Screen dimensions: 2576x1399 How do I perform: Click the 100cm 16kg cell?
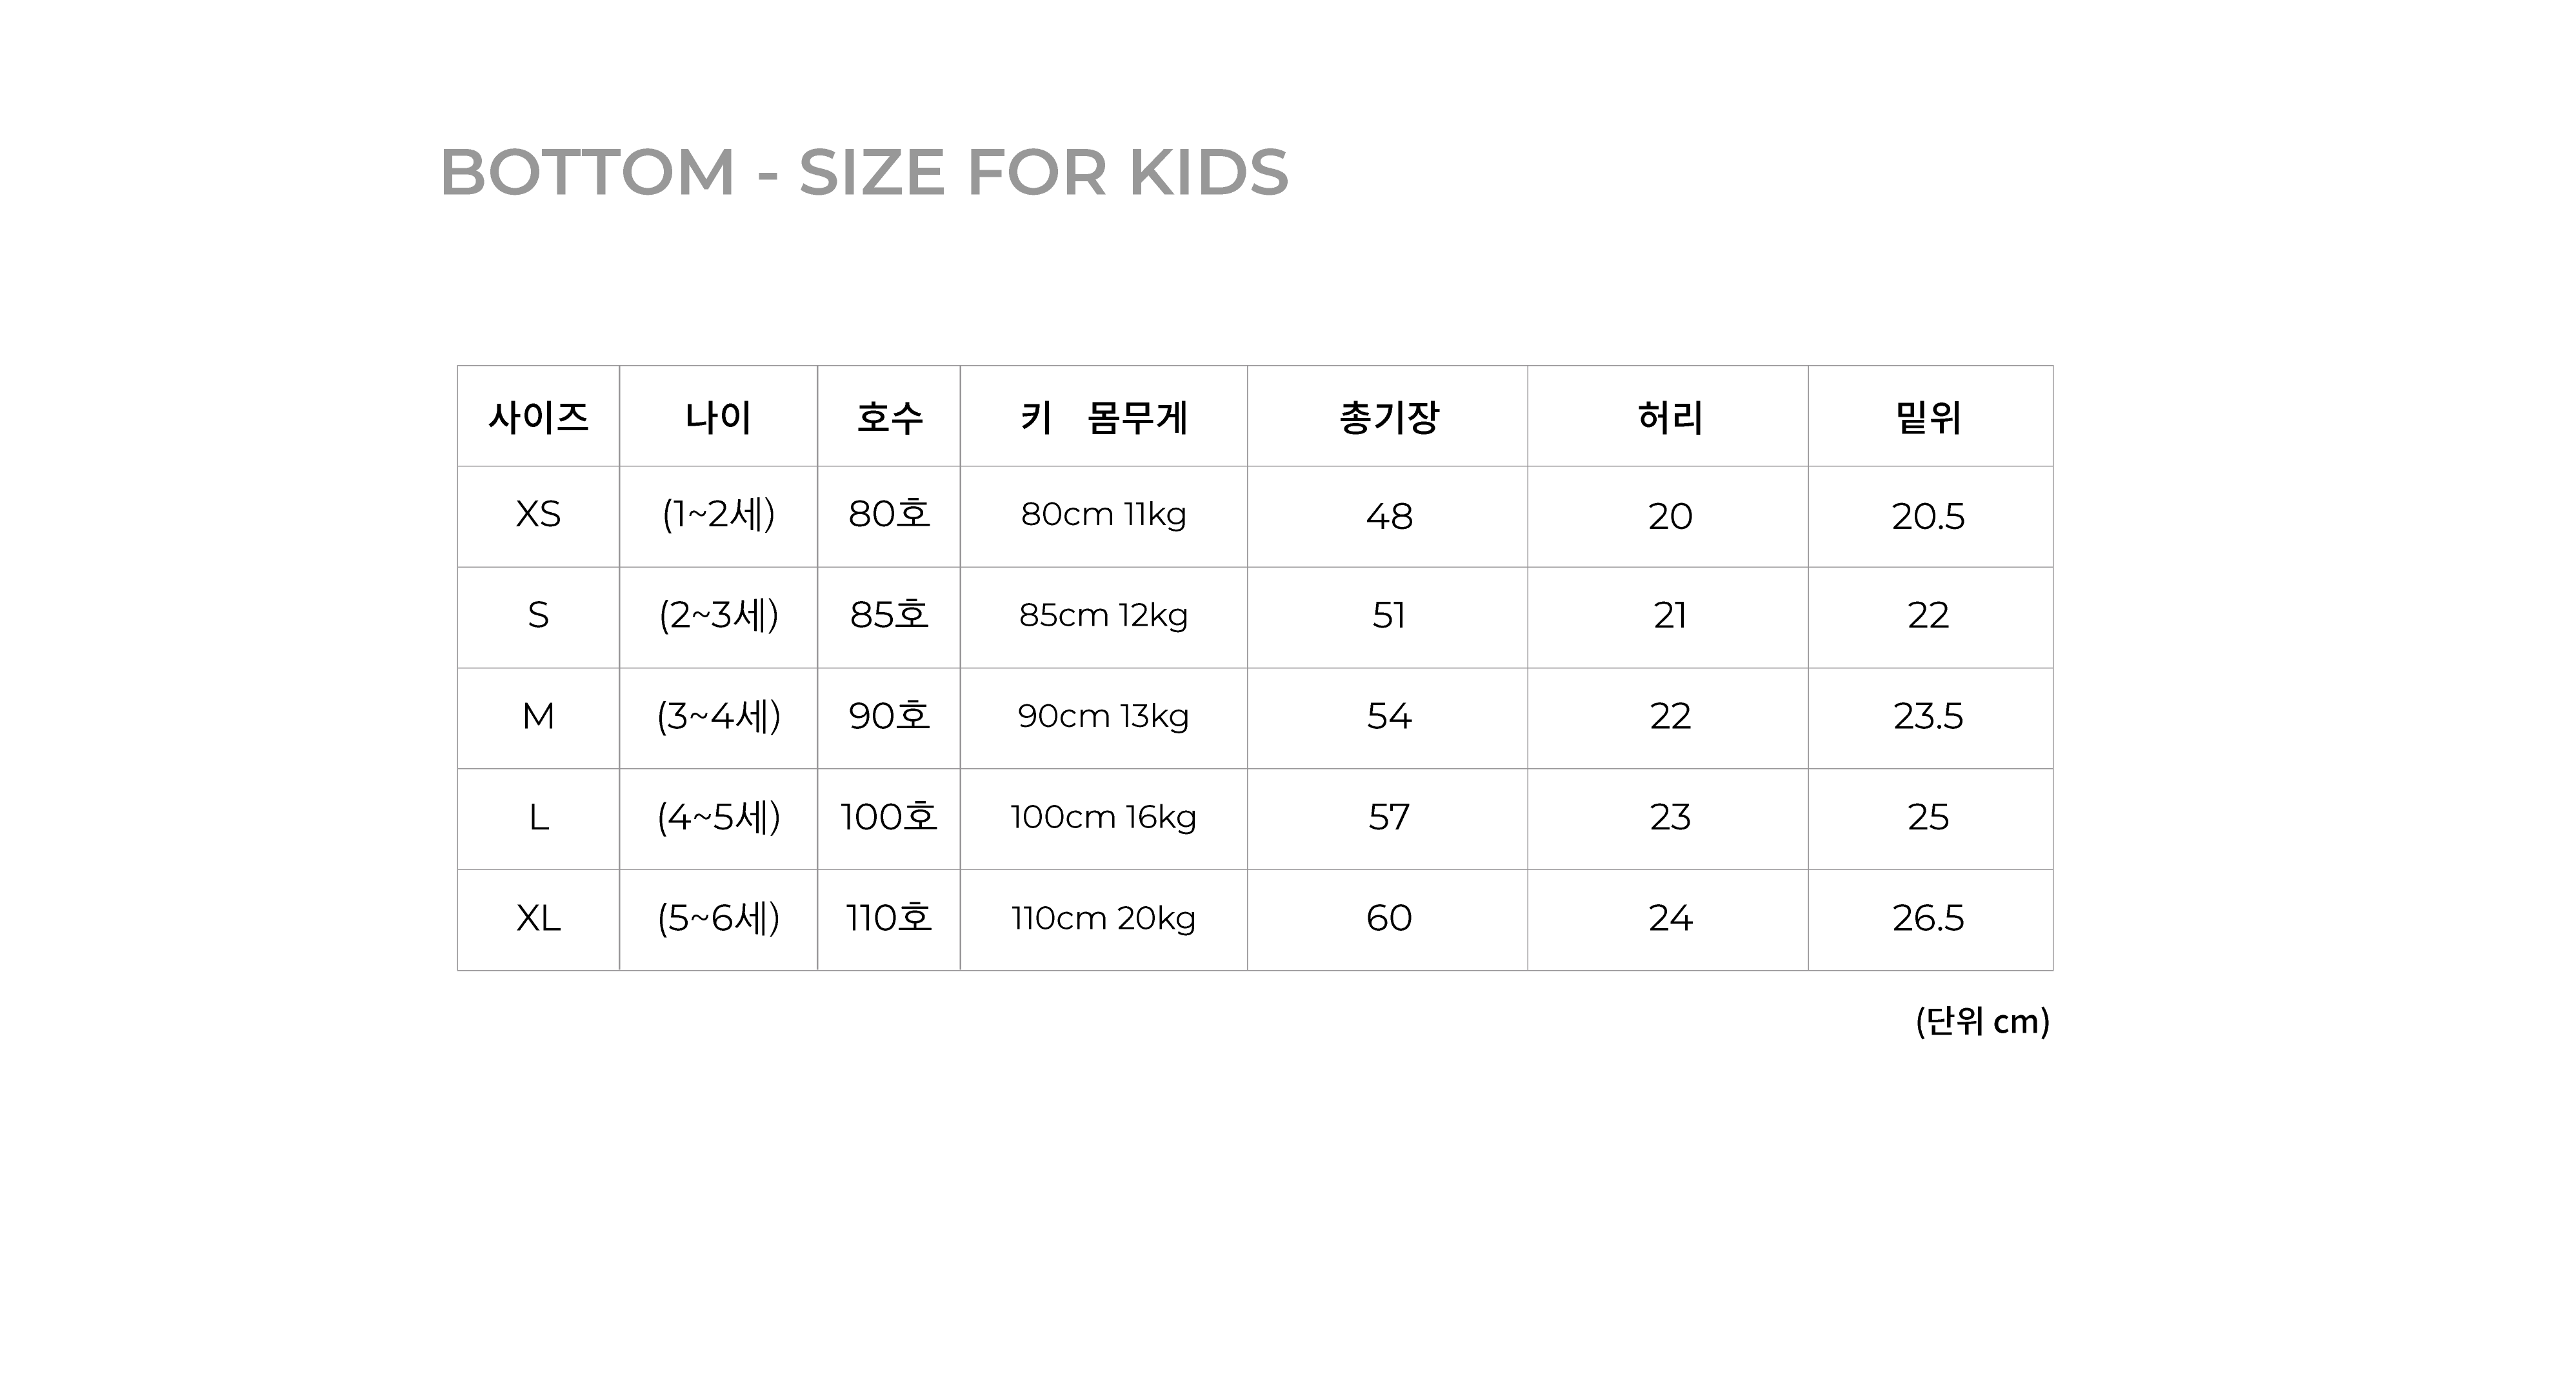[x=1103, y=817]
